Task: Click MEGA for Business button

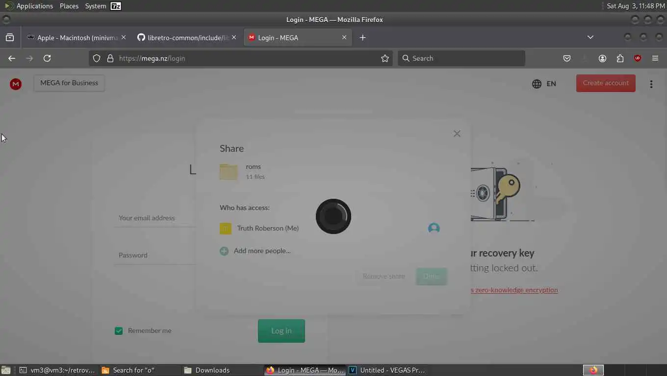Action: (69, 83)
